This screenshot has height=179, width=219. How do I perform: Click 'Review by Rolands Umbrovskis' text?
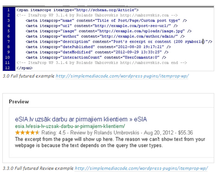click(x=105, y=133)
